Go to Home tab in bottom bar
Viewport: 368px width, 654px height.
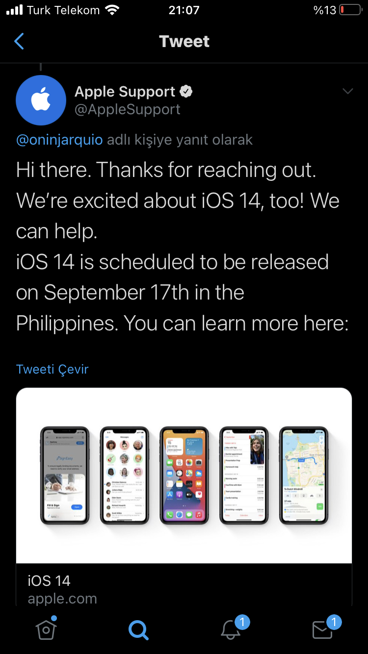46,629
